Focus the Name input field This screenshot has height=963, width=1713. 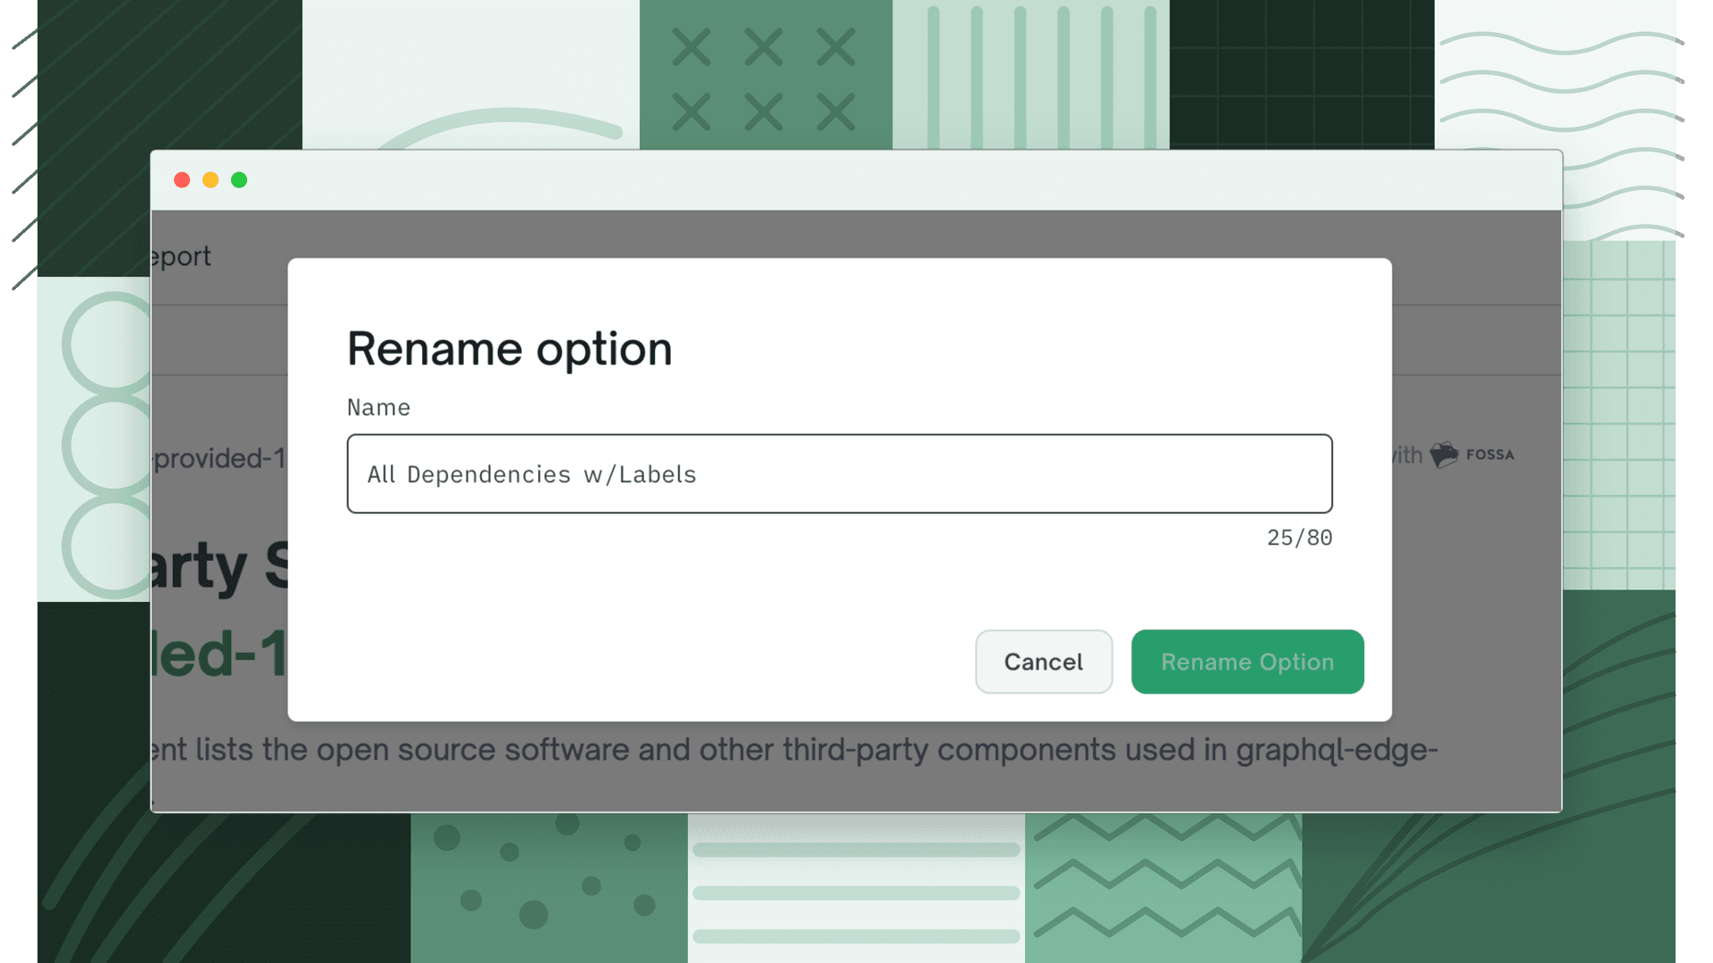click(x=840, y=473)
